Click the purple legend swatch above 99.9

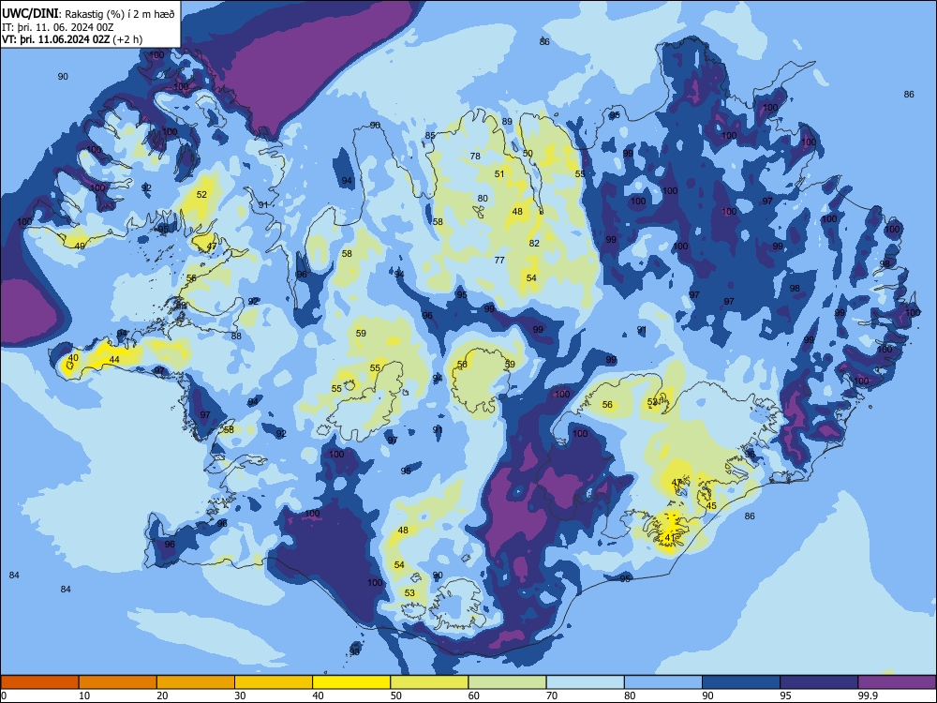[897, 682]
